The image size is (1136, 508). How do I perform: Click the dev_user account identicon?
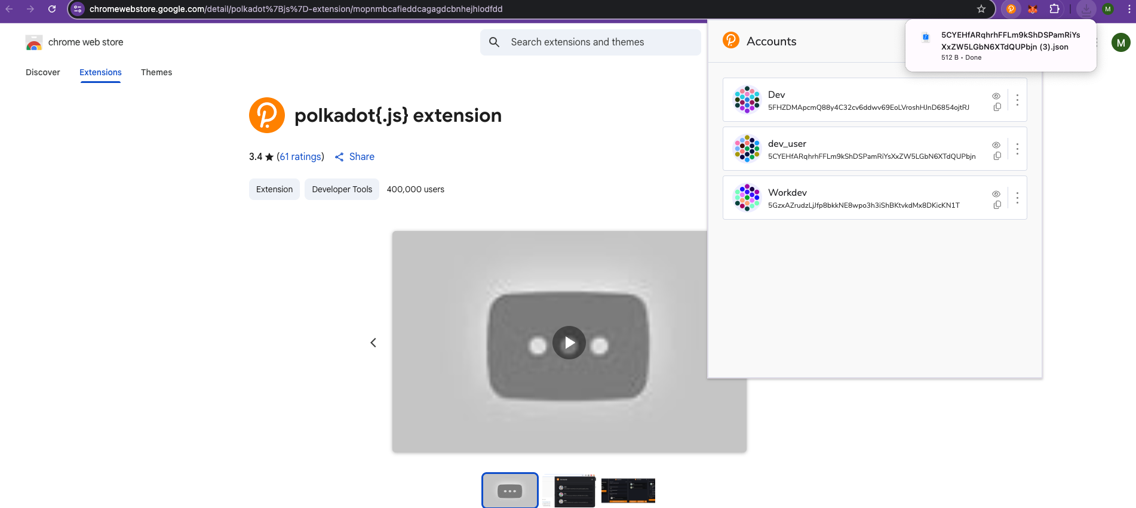coord(747,149)
